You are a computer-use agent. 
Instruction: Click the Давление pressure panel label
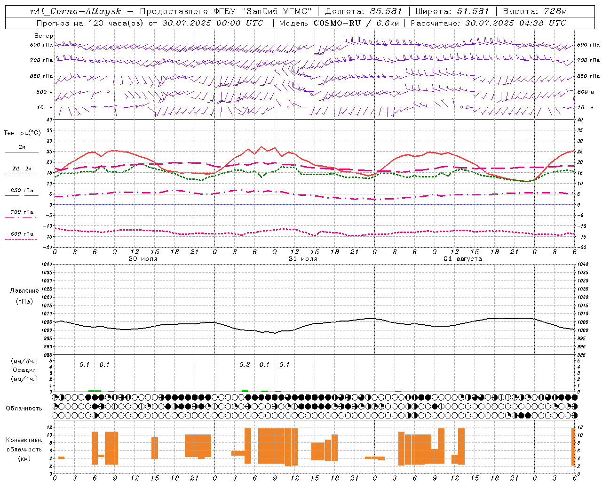pyautogui.click(x=24, y=291)
